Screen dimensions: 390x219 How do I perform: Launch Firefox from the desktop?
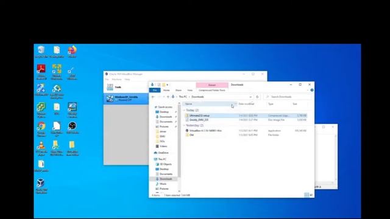[73, 52]
